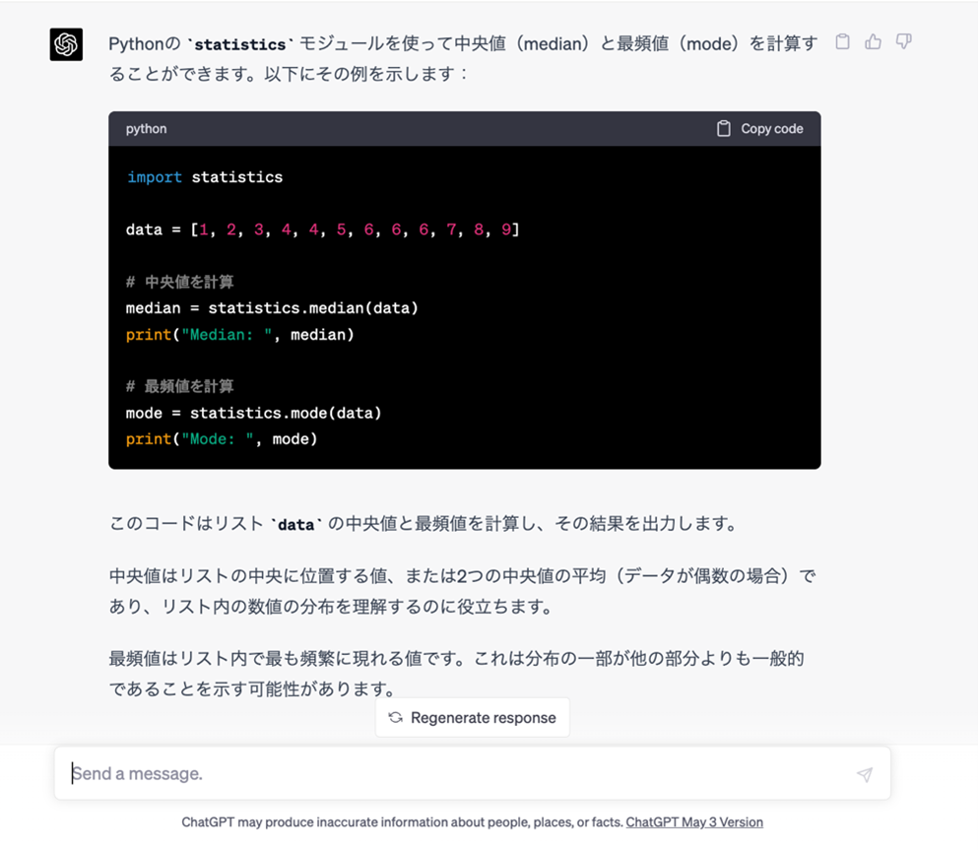The image size is (978, 850).
Task: Click the Copy code button
Action: point(771,128)
